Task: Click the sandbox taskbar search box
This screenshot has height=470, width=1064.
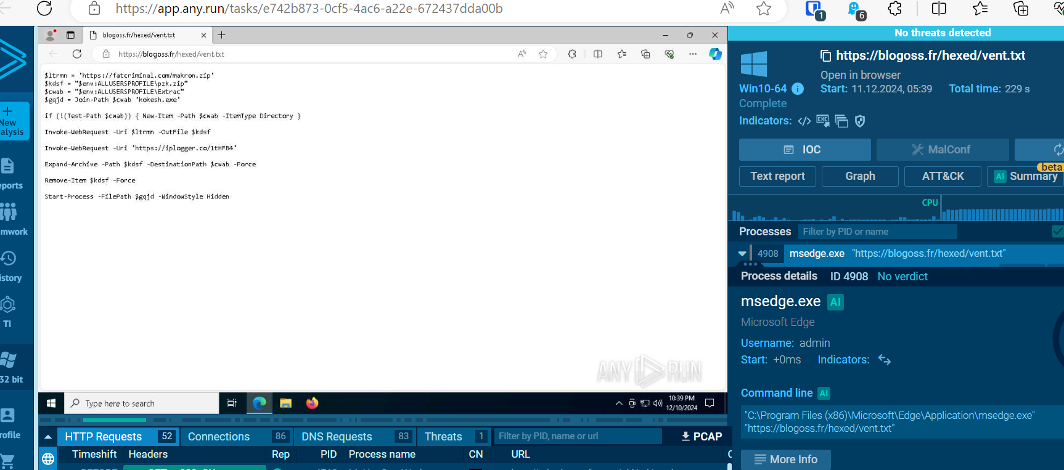Action: [141, 403]
